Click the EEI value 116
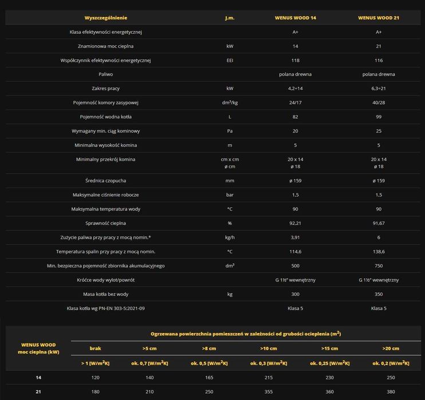This screenshot has width=425, height=400. [379, 61]
